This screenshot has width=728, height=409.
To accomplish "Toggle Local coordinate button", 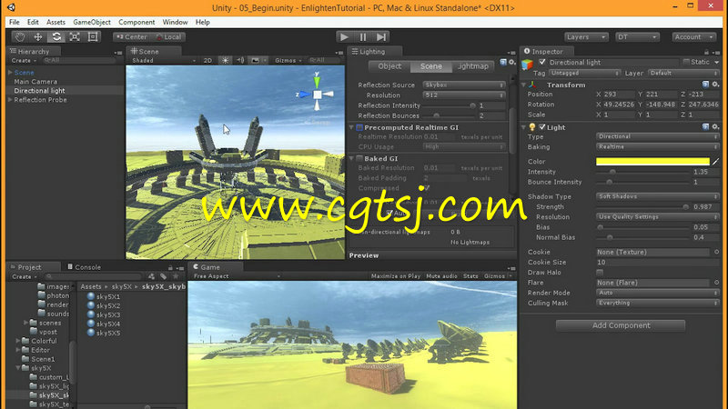I will 168,37.
